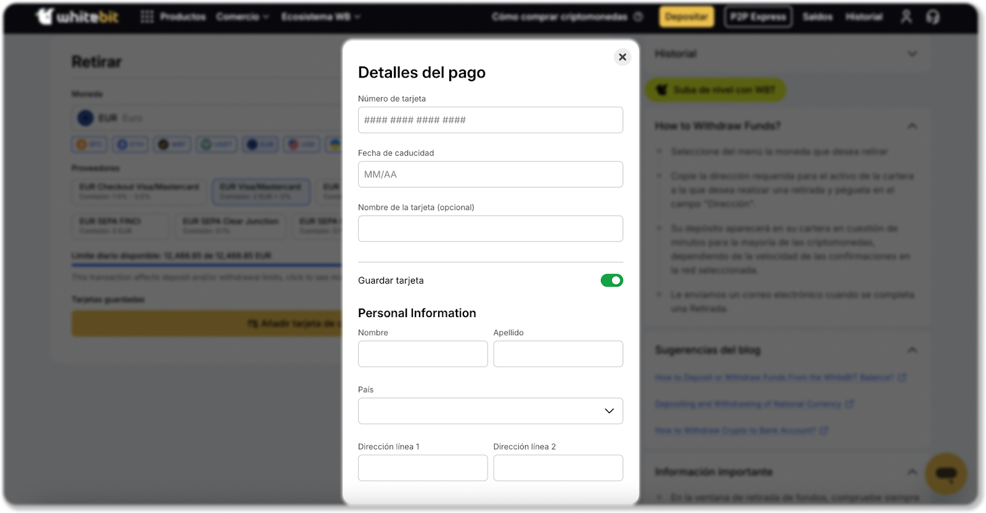Expand the Historial panel chevron

912,54
